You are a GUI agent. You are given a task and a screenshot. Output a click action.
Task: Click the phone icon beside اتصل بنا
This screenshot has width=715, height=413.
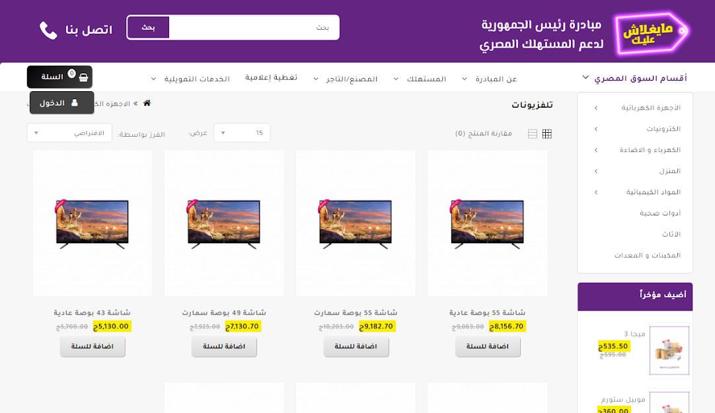pos(48,30)
